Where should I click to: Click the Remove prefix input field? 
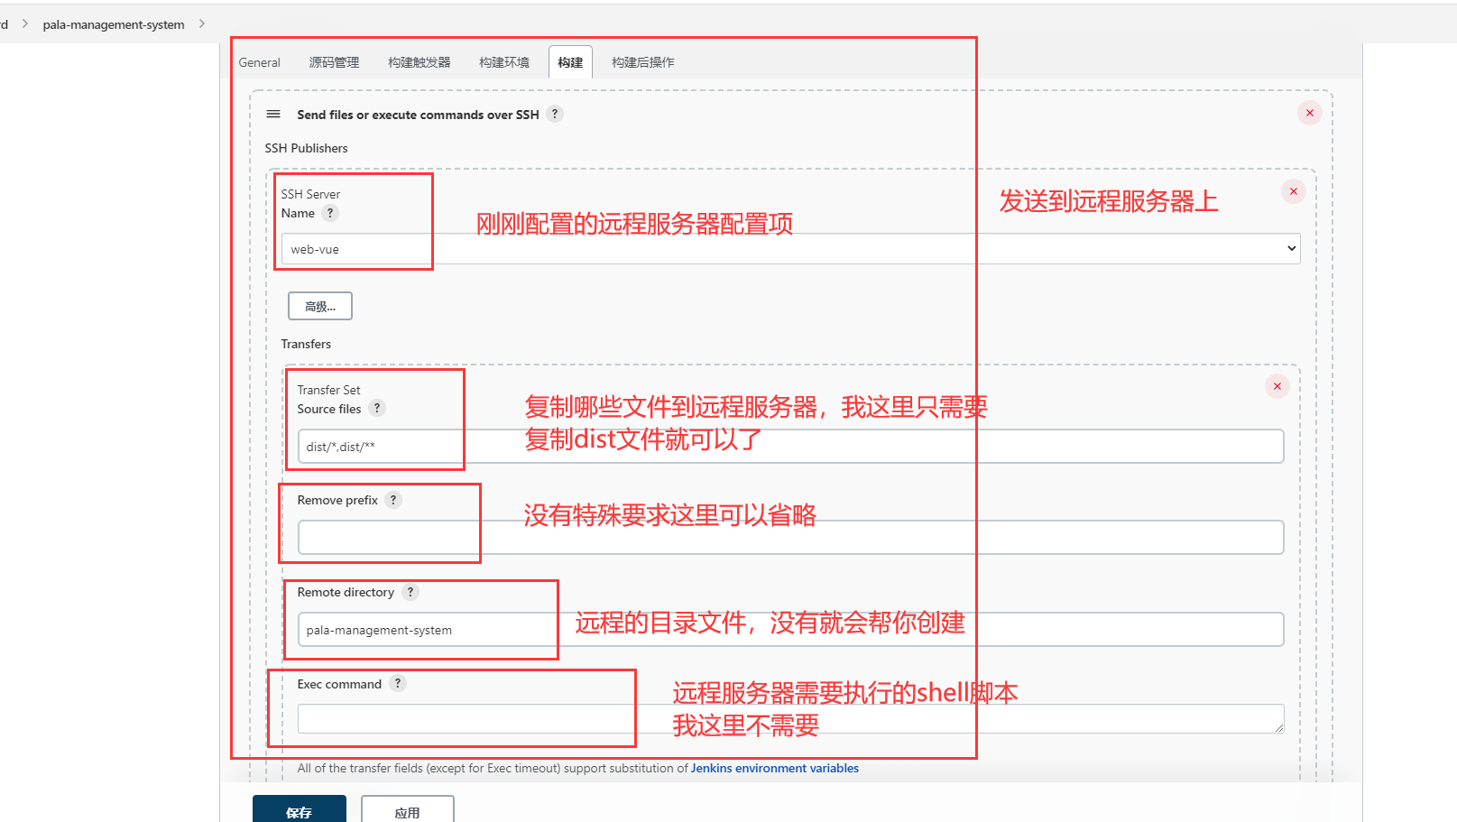pyautogui.click(x=791, y=538)
